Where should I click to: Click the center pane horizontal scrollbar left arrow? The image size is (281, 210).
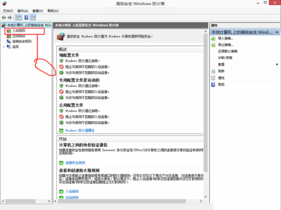tap(55, 201)
